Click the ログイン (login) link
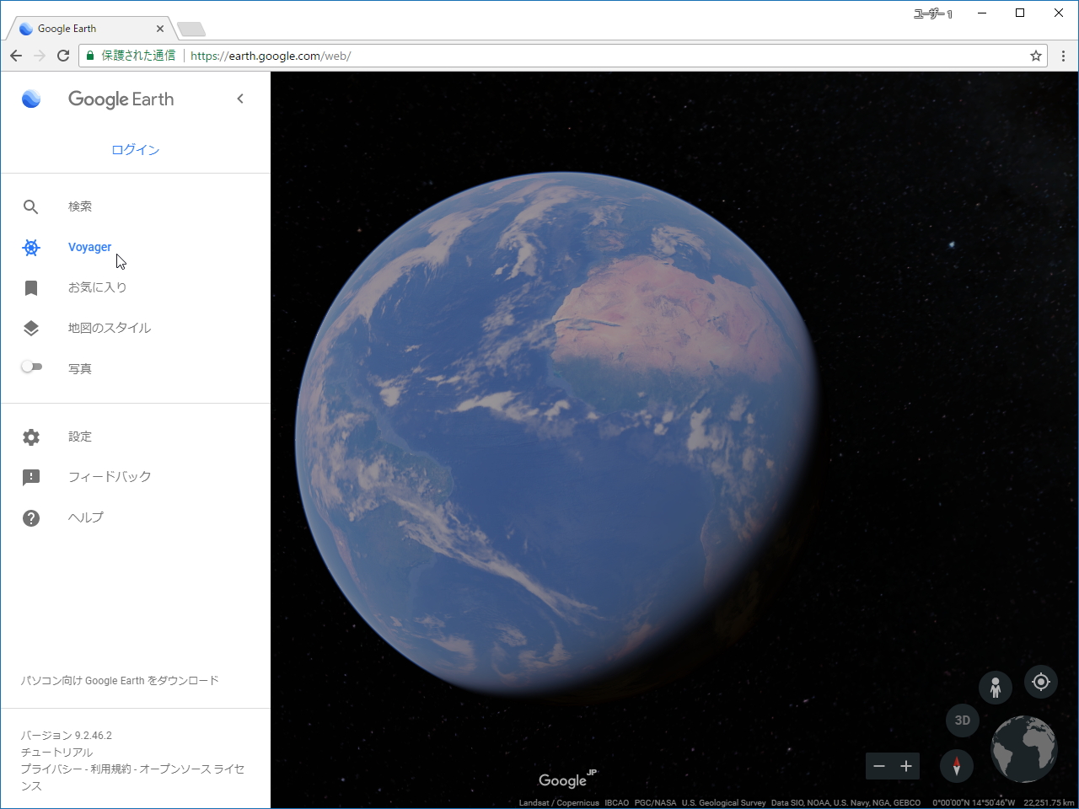 [135, 149]
